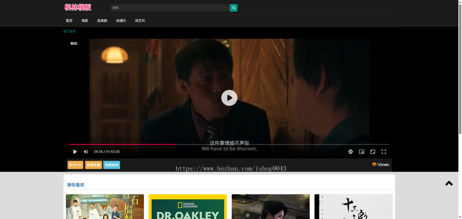Screen dimensions: 462x219
Task: Click the search magnifier button
Action: 234,8
